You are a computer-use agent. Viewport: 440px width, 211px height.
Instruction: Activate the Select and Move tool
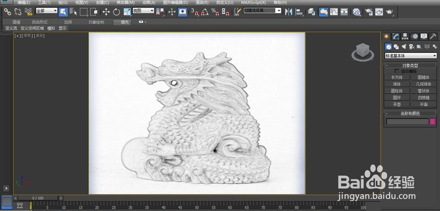click(106, 12)
